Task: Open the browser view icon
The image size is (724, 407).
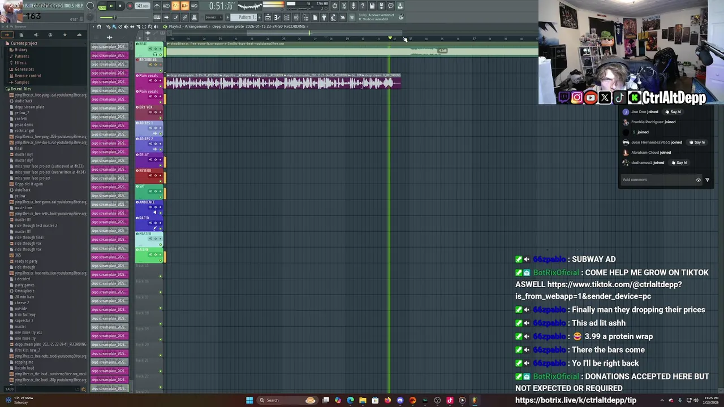Action: pos(305,18)
